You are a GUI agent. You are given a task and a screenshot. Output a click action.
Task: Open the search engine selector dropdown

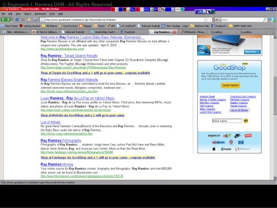(218, 20)
